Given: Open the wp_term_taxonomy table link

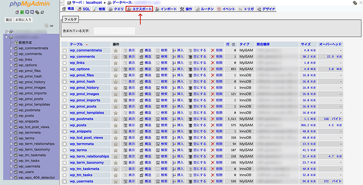Looking at the screenshot, I should (87, 162).
